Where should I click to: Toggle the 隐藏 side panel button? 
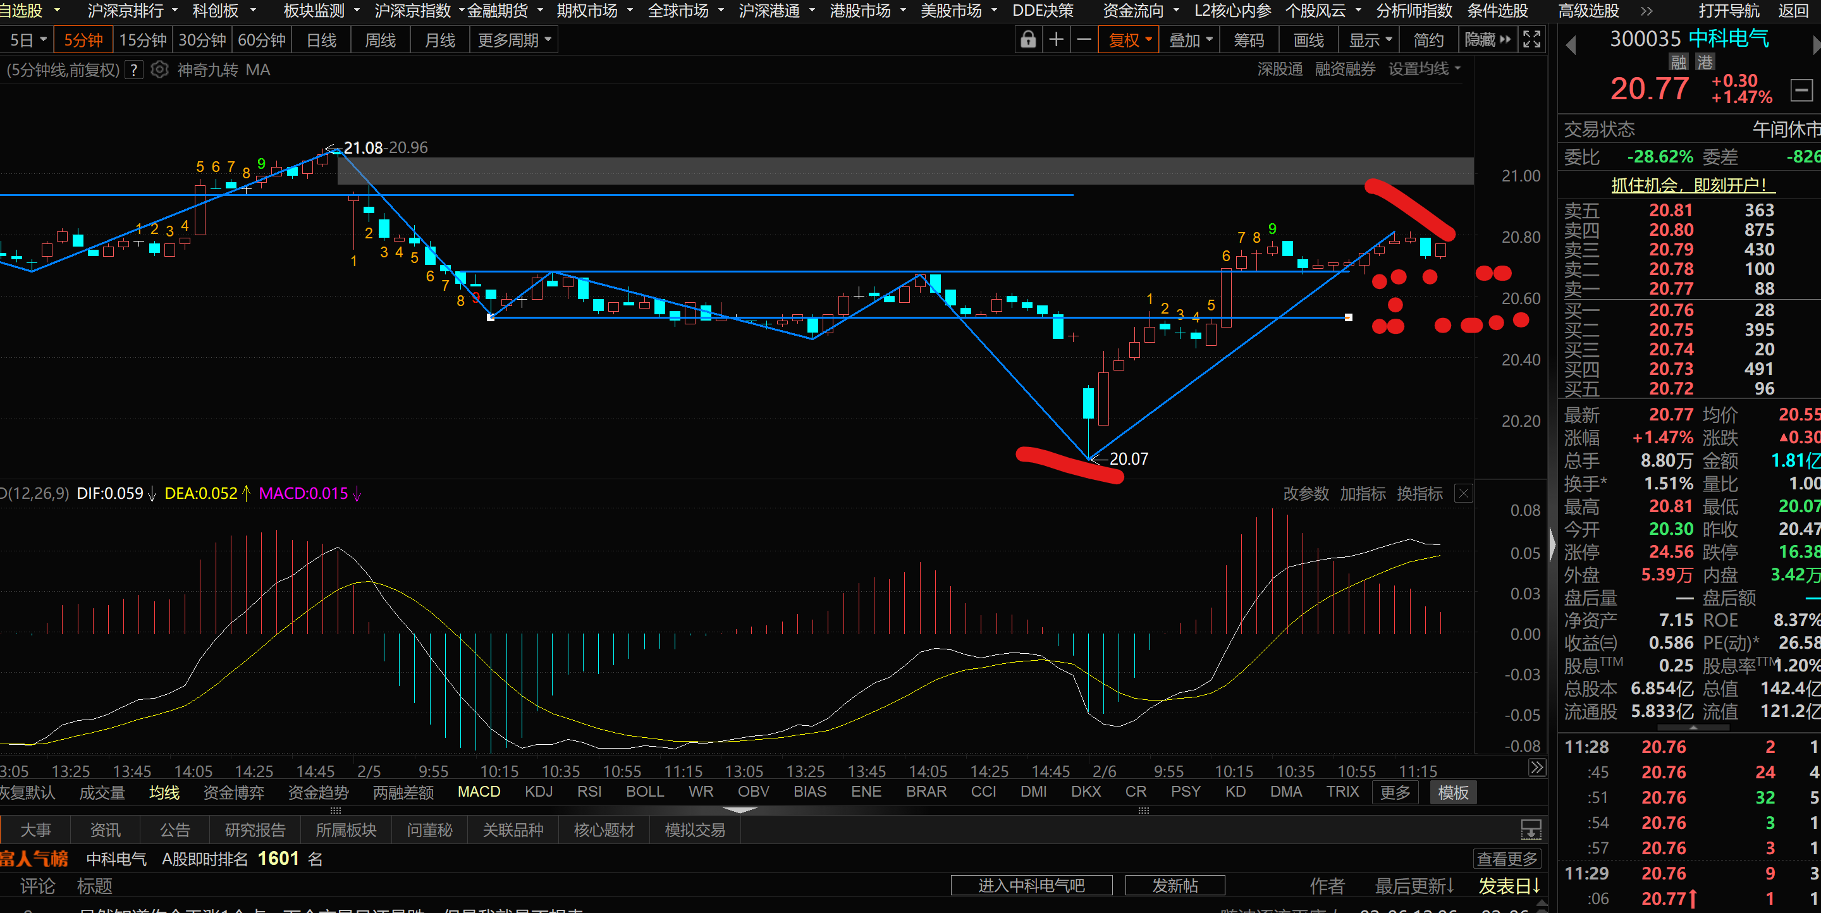(1487, 40)
